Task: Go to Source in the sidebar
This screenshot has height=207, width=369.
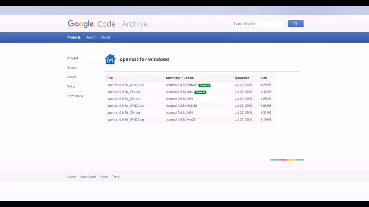Action: tap(72, 68)
